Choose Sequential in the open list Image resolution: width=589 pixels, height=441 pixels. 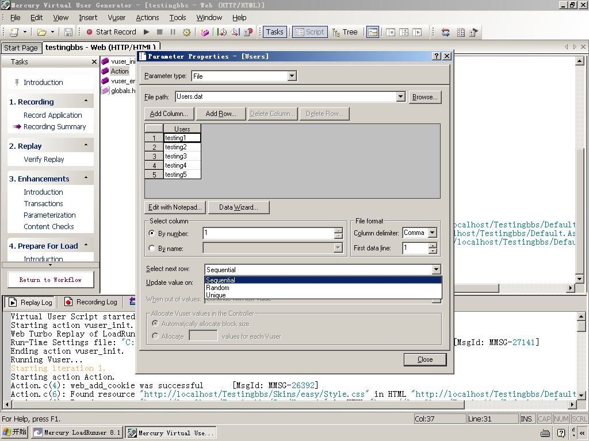tap(323, 280)
